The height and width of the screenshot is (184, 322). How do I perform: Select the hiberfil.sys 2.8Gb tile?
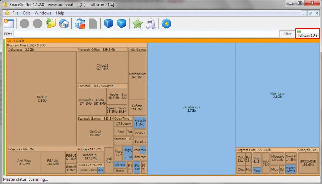click(277, 95)
